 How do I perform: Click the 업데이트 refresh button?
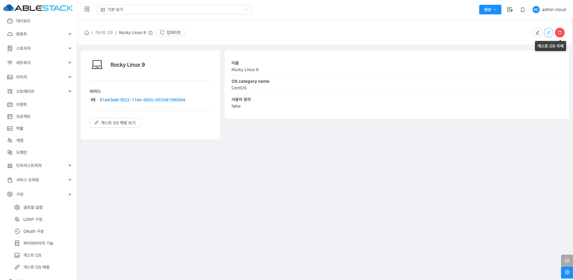point(171,33)
